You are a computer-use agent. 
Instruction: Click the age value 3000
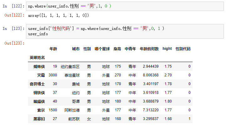click(53, 75)
